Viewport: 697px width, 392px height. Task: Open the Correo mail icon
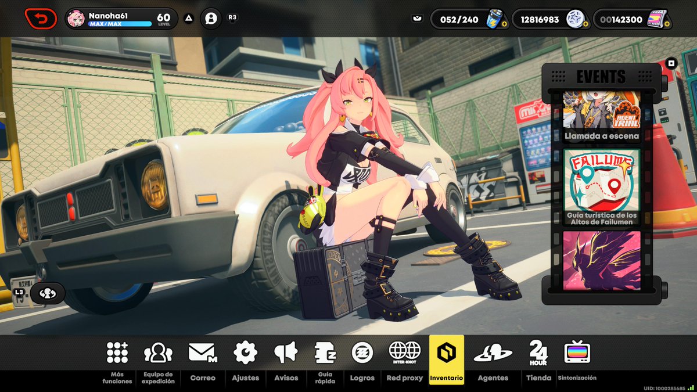[203, 353]
